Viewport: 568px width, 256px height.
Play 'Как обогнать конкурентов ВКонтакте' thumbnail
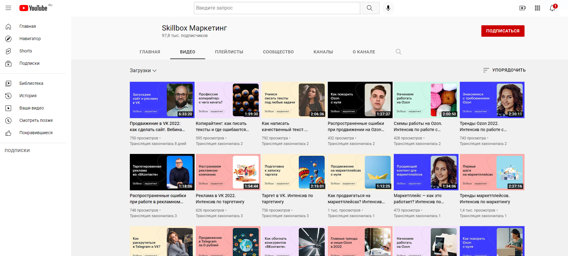click(294, 241)
